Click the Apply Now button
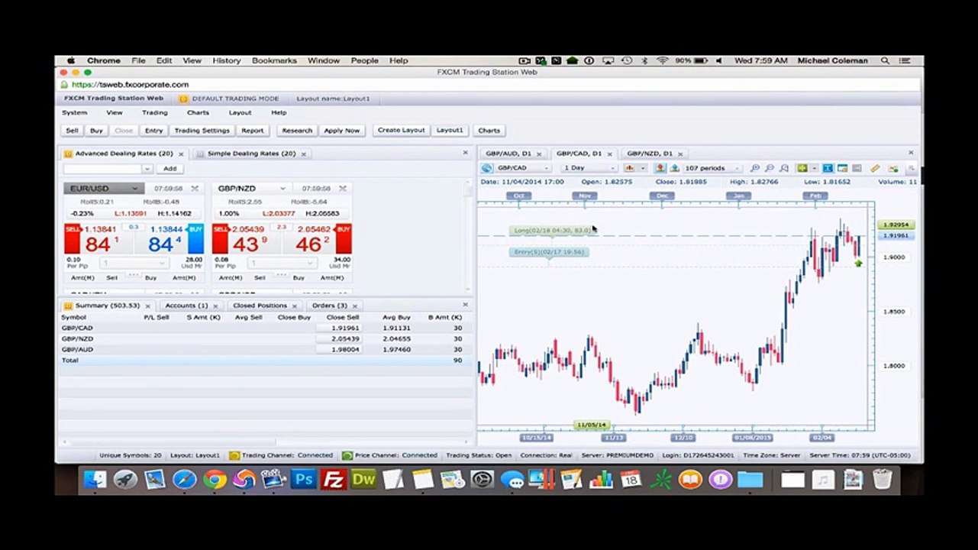 341,131
